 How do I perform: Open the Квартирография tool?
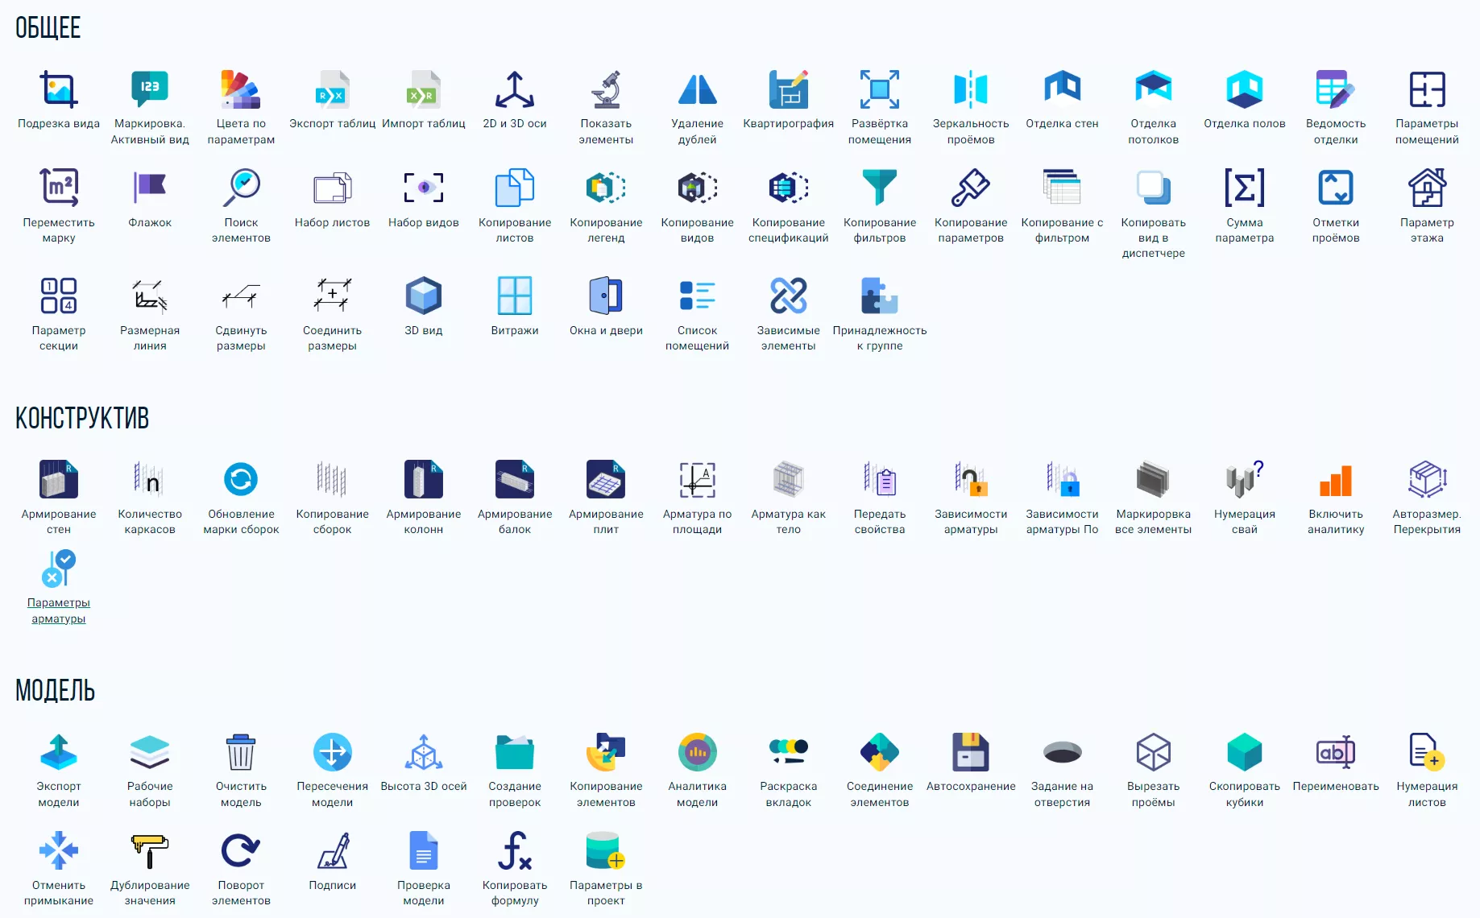pyautogui.click(x=788, y=89)
